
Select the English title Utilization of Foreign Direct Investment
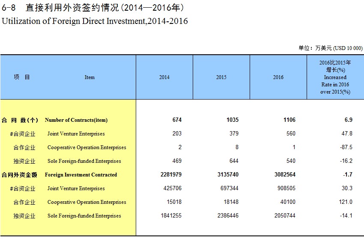pyautogui.click(x=95, y=21)
